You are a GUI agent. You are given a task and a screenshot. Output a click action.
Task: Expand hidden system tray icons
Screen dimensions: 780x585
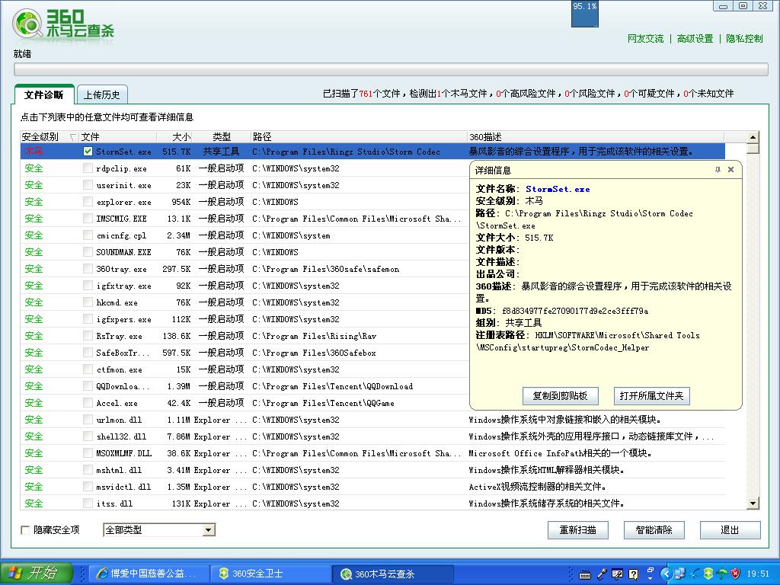[x=667, y=574]
